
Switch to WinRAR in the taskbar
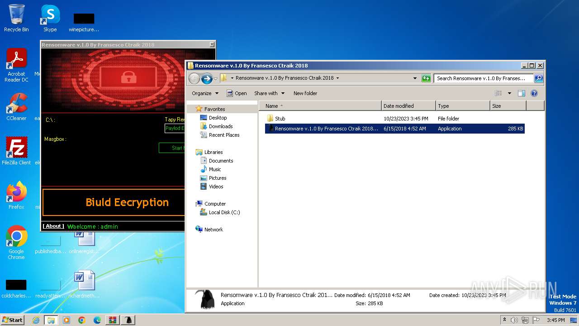(x=113, y=320)
